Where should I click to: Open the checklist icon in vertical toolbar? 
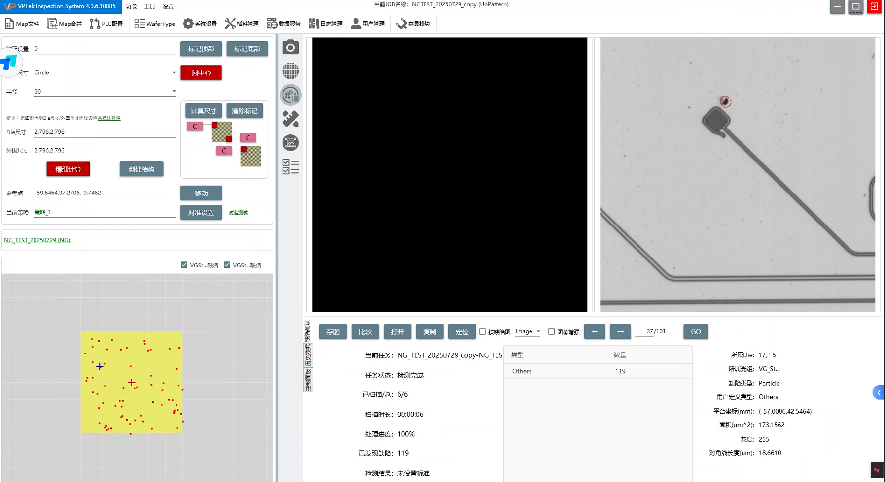(290, 166)
